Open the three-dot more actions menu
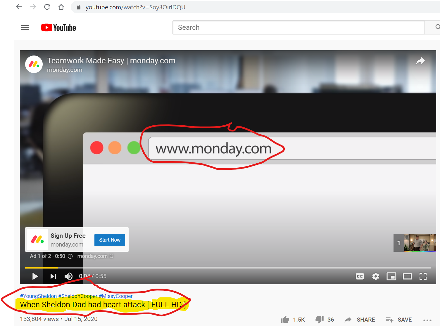This screenshot has width=440, height=326. tap(427, 320)
